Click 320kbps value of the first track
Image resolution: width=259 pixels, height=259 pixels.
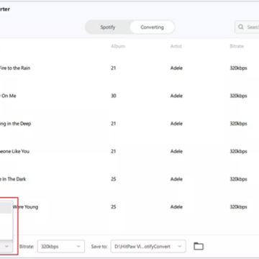238,68
